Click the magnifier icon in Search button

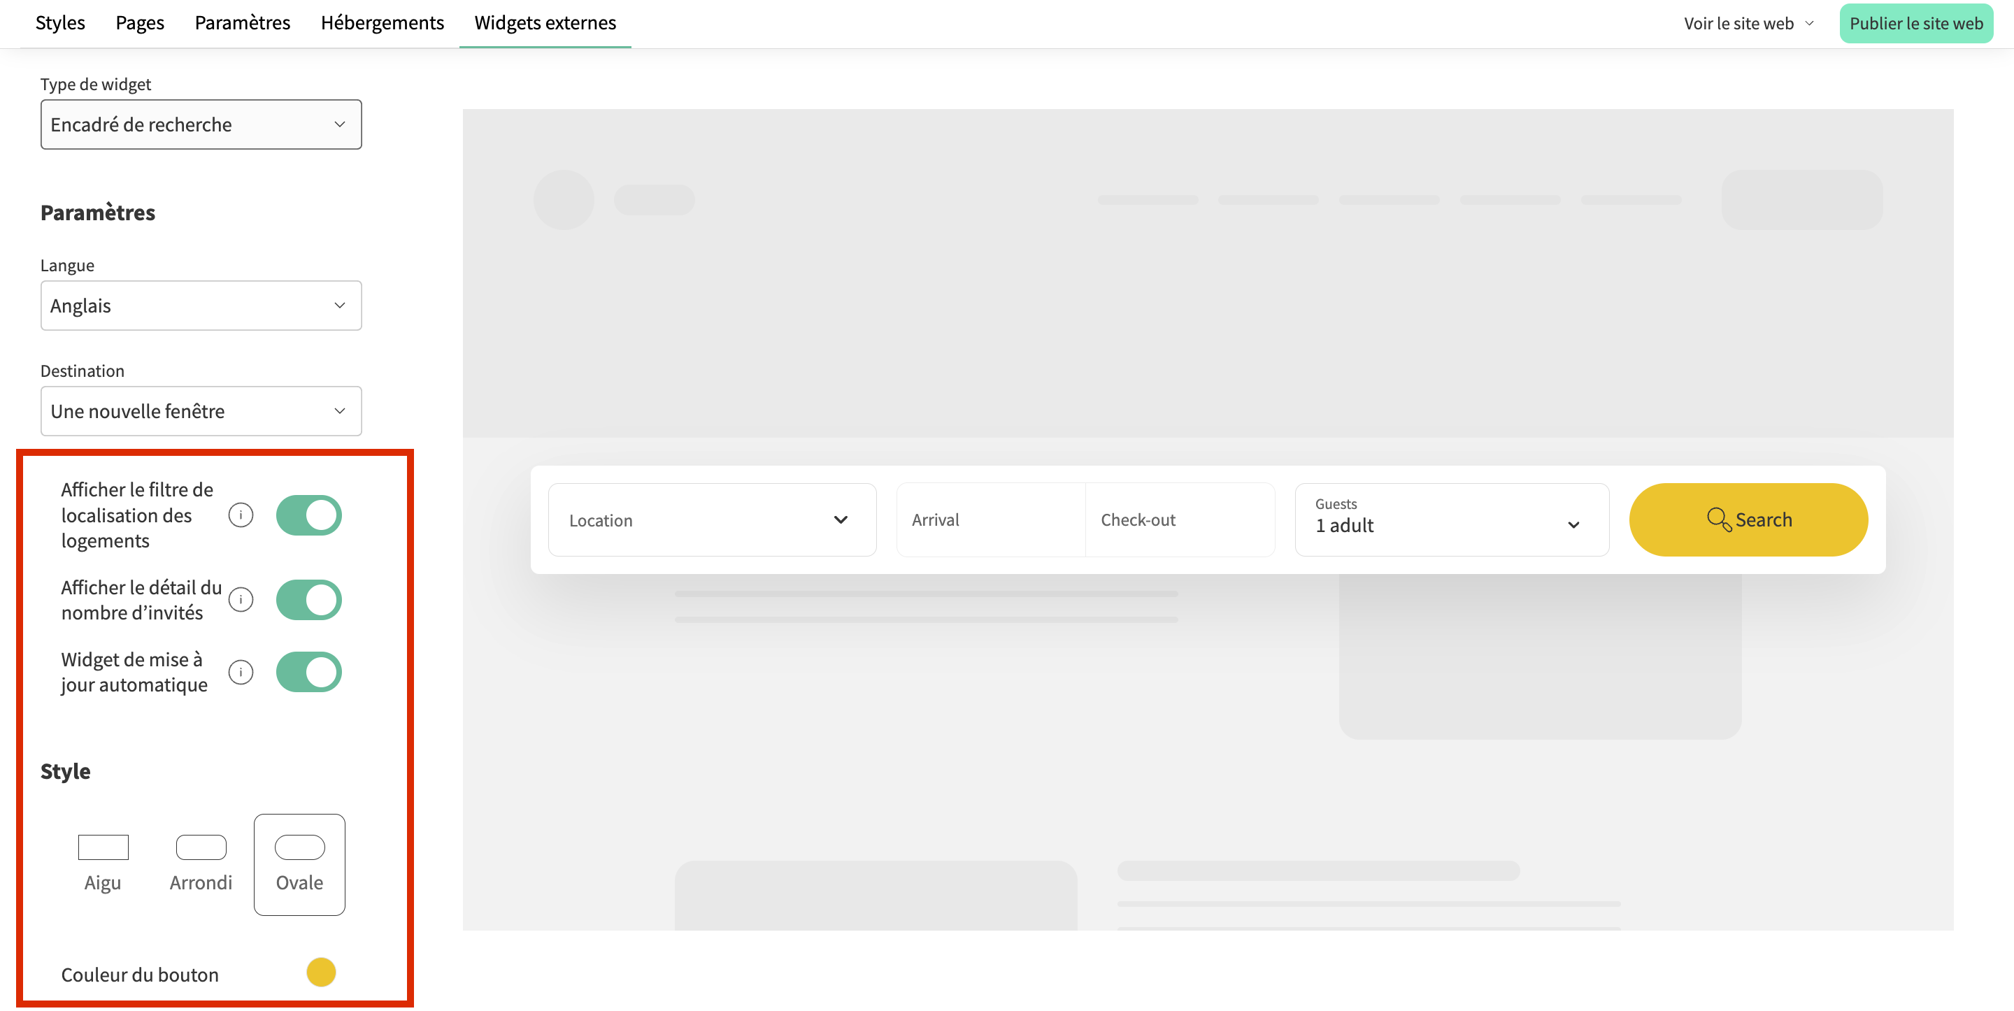pos(1718,519)
